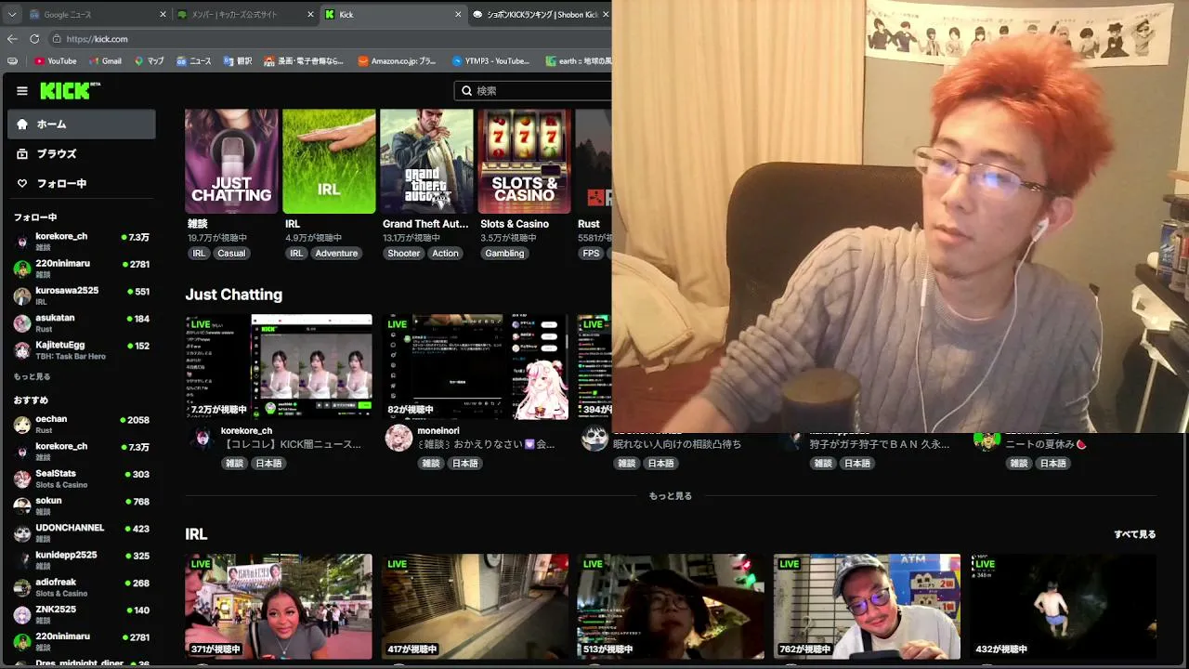This screenshot has width=1189, height=669.
Task: Open the IRL grass category card
Action: click(x=329, y=162)
